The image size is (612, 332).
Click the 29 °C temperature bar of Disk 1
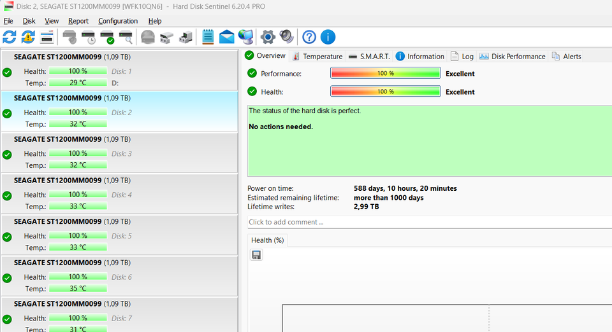(x=78, y=83)
